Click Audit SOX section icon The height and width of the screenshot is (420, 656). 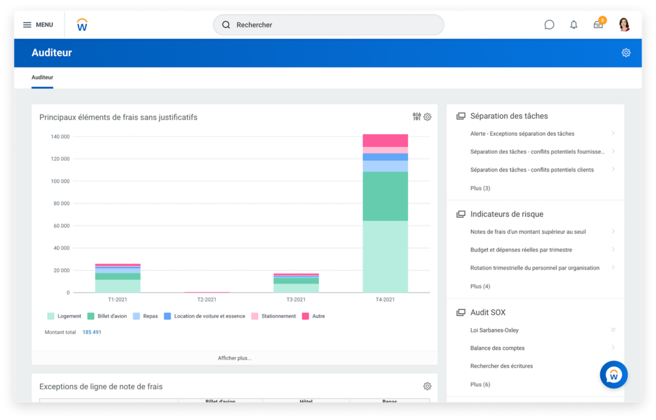point(461,313)
